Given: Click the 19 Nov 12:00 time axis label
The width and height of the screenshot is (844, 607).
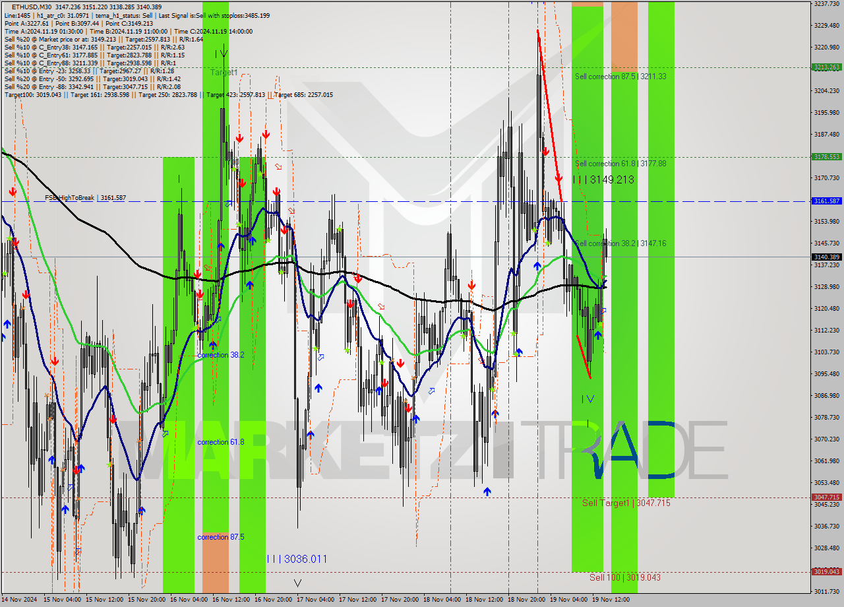Looking at the screenshot, I should (x=611, y=600).
